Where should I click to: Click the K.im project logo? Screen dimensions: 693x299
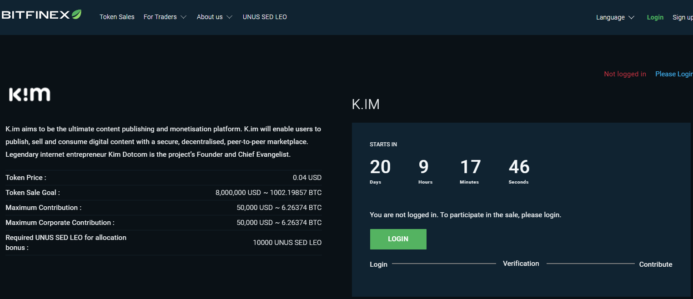tap(30, 95)
